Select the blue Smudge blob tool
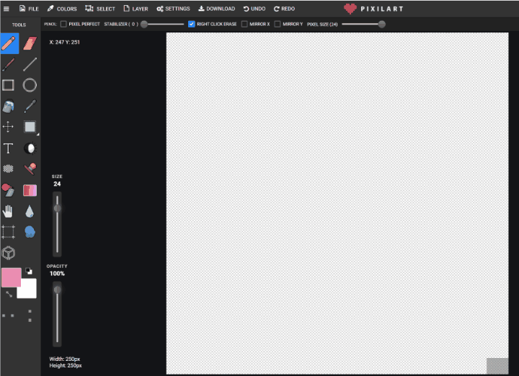This screenshot has width=519, height=376. click(x=30, y=232)
